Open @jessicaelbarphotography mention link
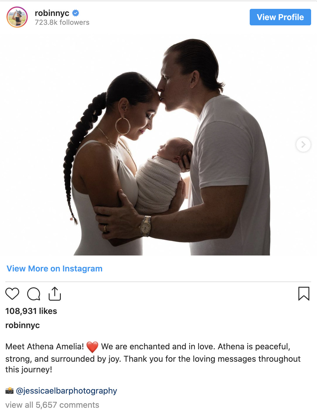Image resolution: width=317 pixels, height=416 pixels. pyautogui.click(x=66, y=391)
